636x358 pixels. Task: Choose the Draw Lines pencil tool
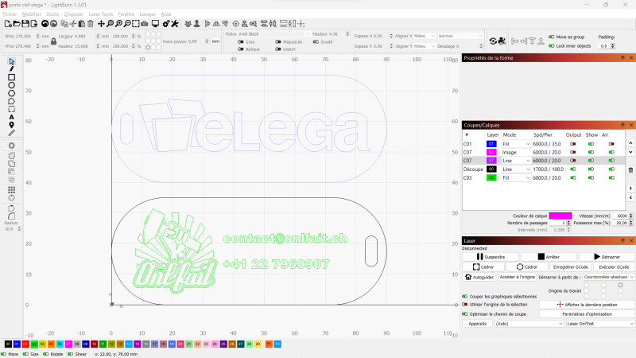click(x=11, y=69)
